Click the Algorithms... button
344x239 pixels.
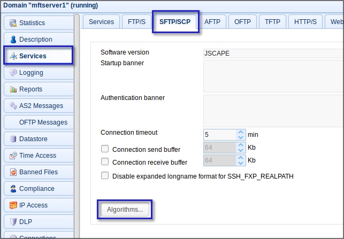pos(125,210)
